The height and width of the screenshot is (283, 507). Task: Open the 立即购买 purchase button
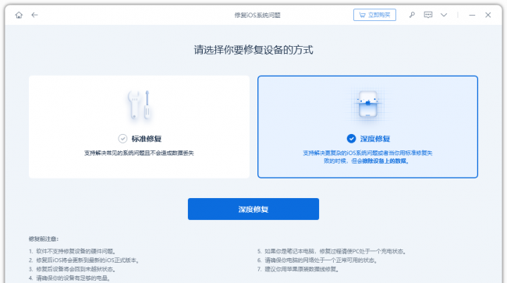(374, 15)
